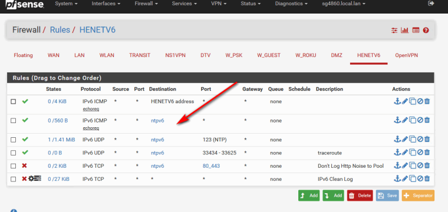The width and height of the screenshot is (448, 212).
Task: Open the Status dropdown menu
Action: click(x=251, y=4)
